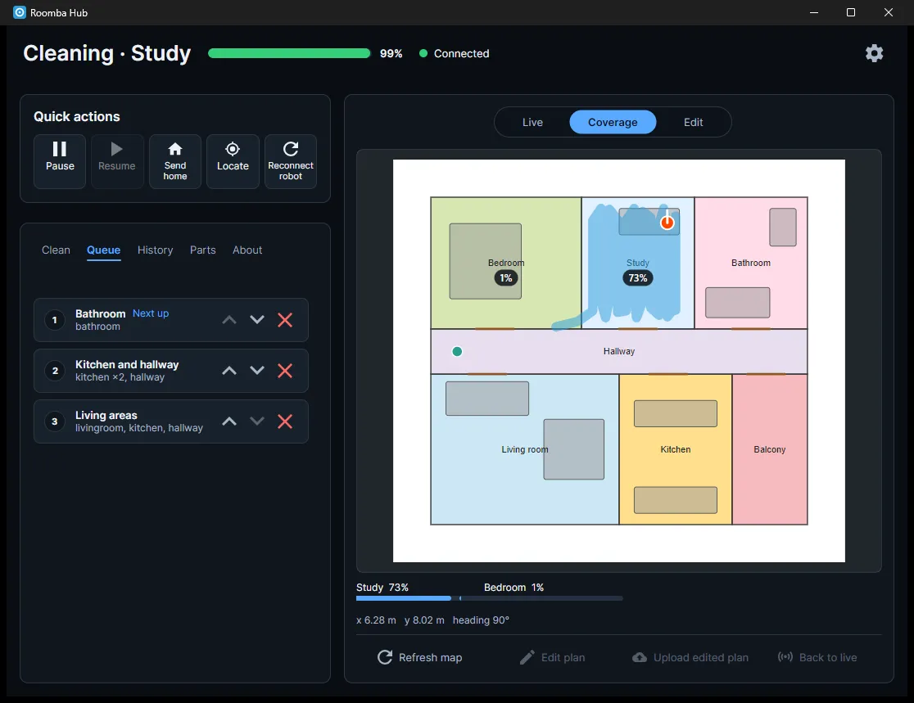Open settings with the gear icon
This screenshot has height=703, width=914.
874,53
